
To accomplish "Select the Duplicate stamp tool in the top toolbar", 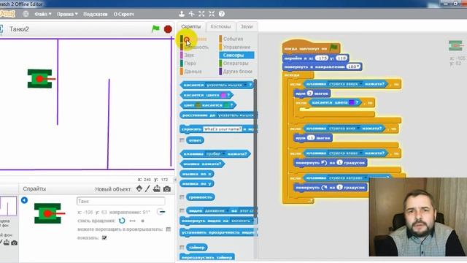I will 182,14.
